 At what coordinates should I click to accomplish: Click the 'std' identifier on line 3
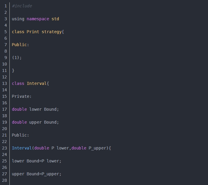tap(55, 19)
